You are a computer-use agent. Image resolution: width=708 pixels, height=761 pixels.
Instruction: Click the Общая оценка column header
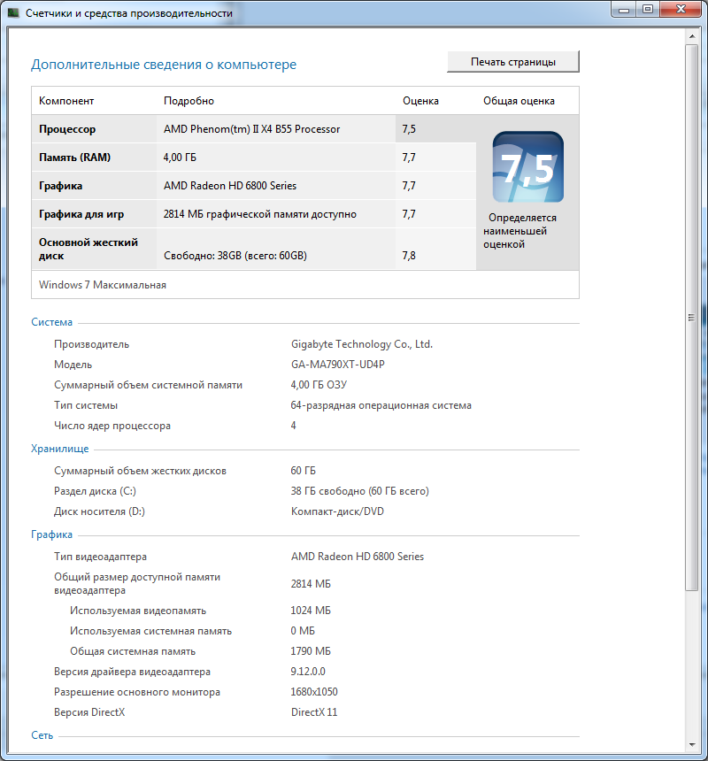point(519,101)
